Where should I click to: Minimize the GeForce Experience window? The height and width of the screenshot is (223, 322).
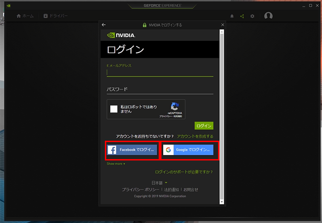(x=304, y=6)
